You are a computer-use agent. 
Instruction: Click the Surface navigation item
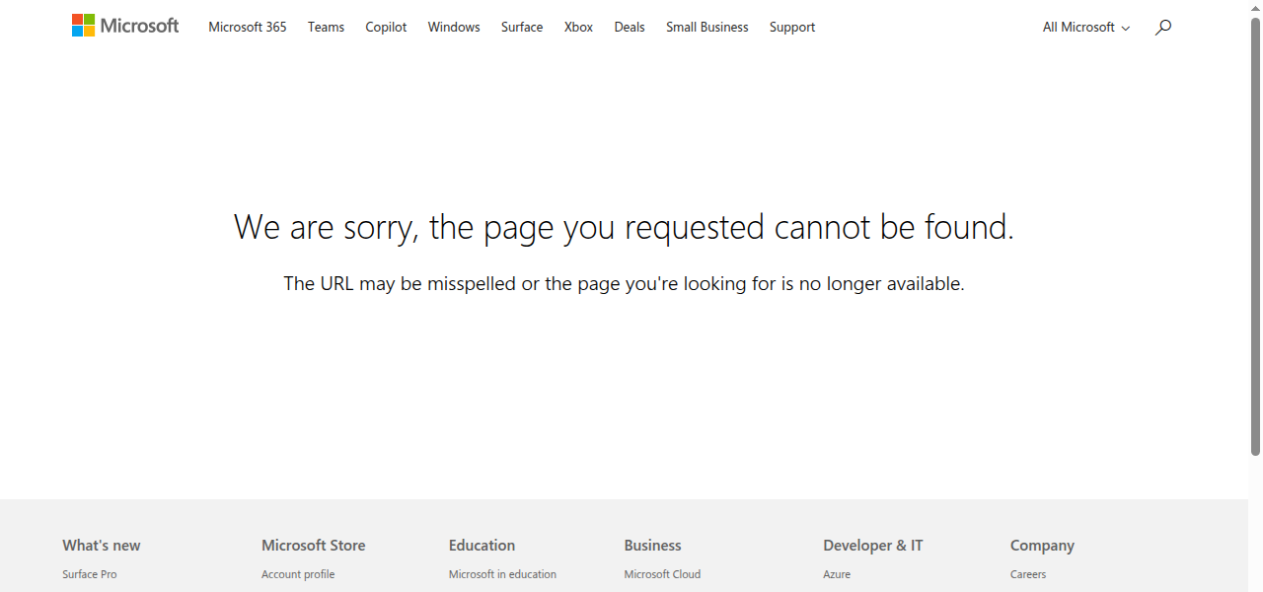point(521,27)
